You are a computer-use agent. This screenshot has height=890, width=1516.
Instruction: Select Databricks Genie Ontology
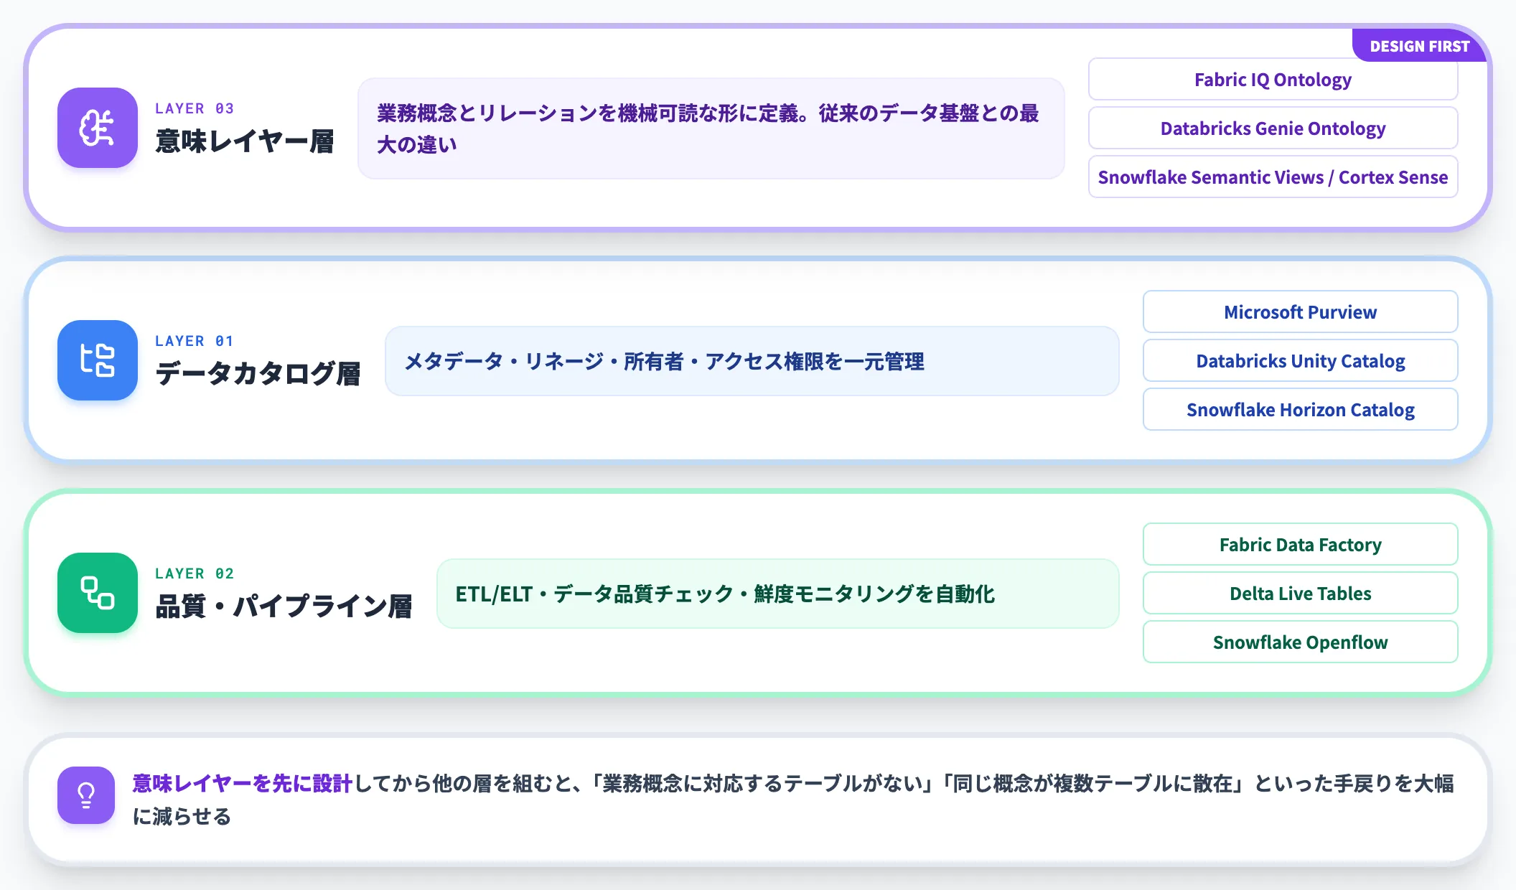[x=1273, y=128]
